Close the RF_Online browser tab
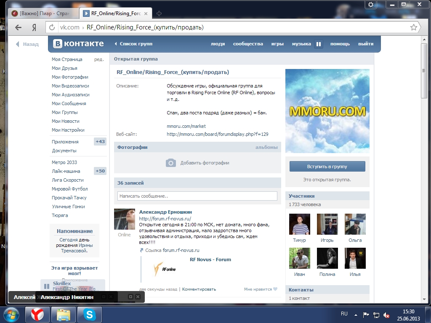Viewport: 431px width, 323px height. point(146,13)
